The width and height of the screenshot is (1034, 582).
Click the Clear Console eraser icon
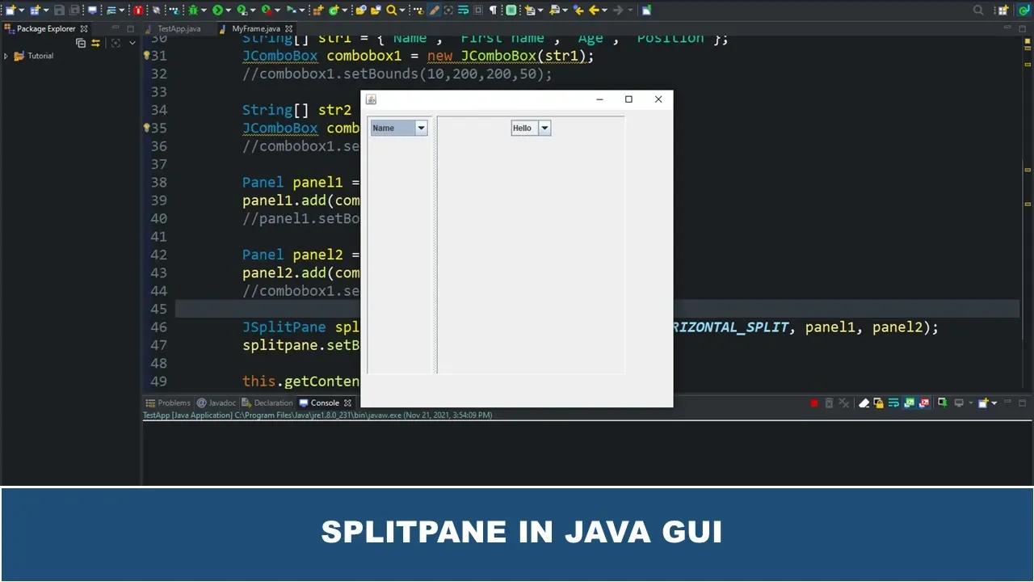(x=864, y=403)
